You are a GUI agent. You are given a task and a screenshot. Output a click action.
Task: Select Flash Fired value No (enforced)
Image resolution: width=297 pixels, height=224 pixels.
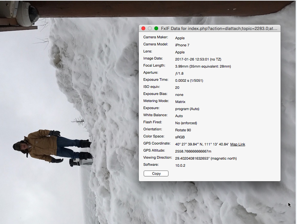point(186,123)
